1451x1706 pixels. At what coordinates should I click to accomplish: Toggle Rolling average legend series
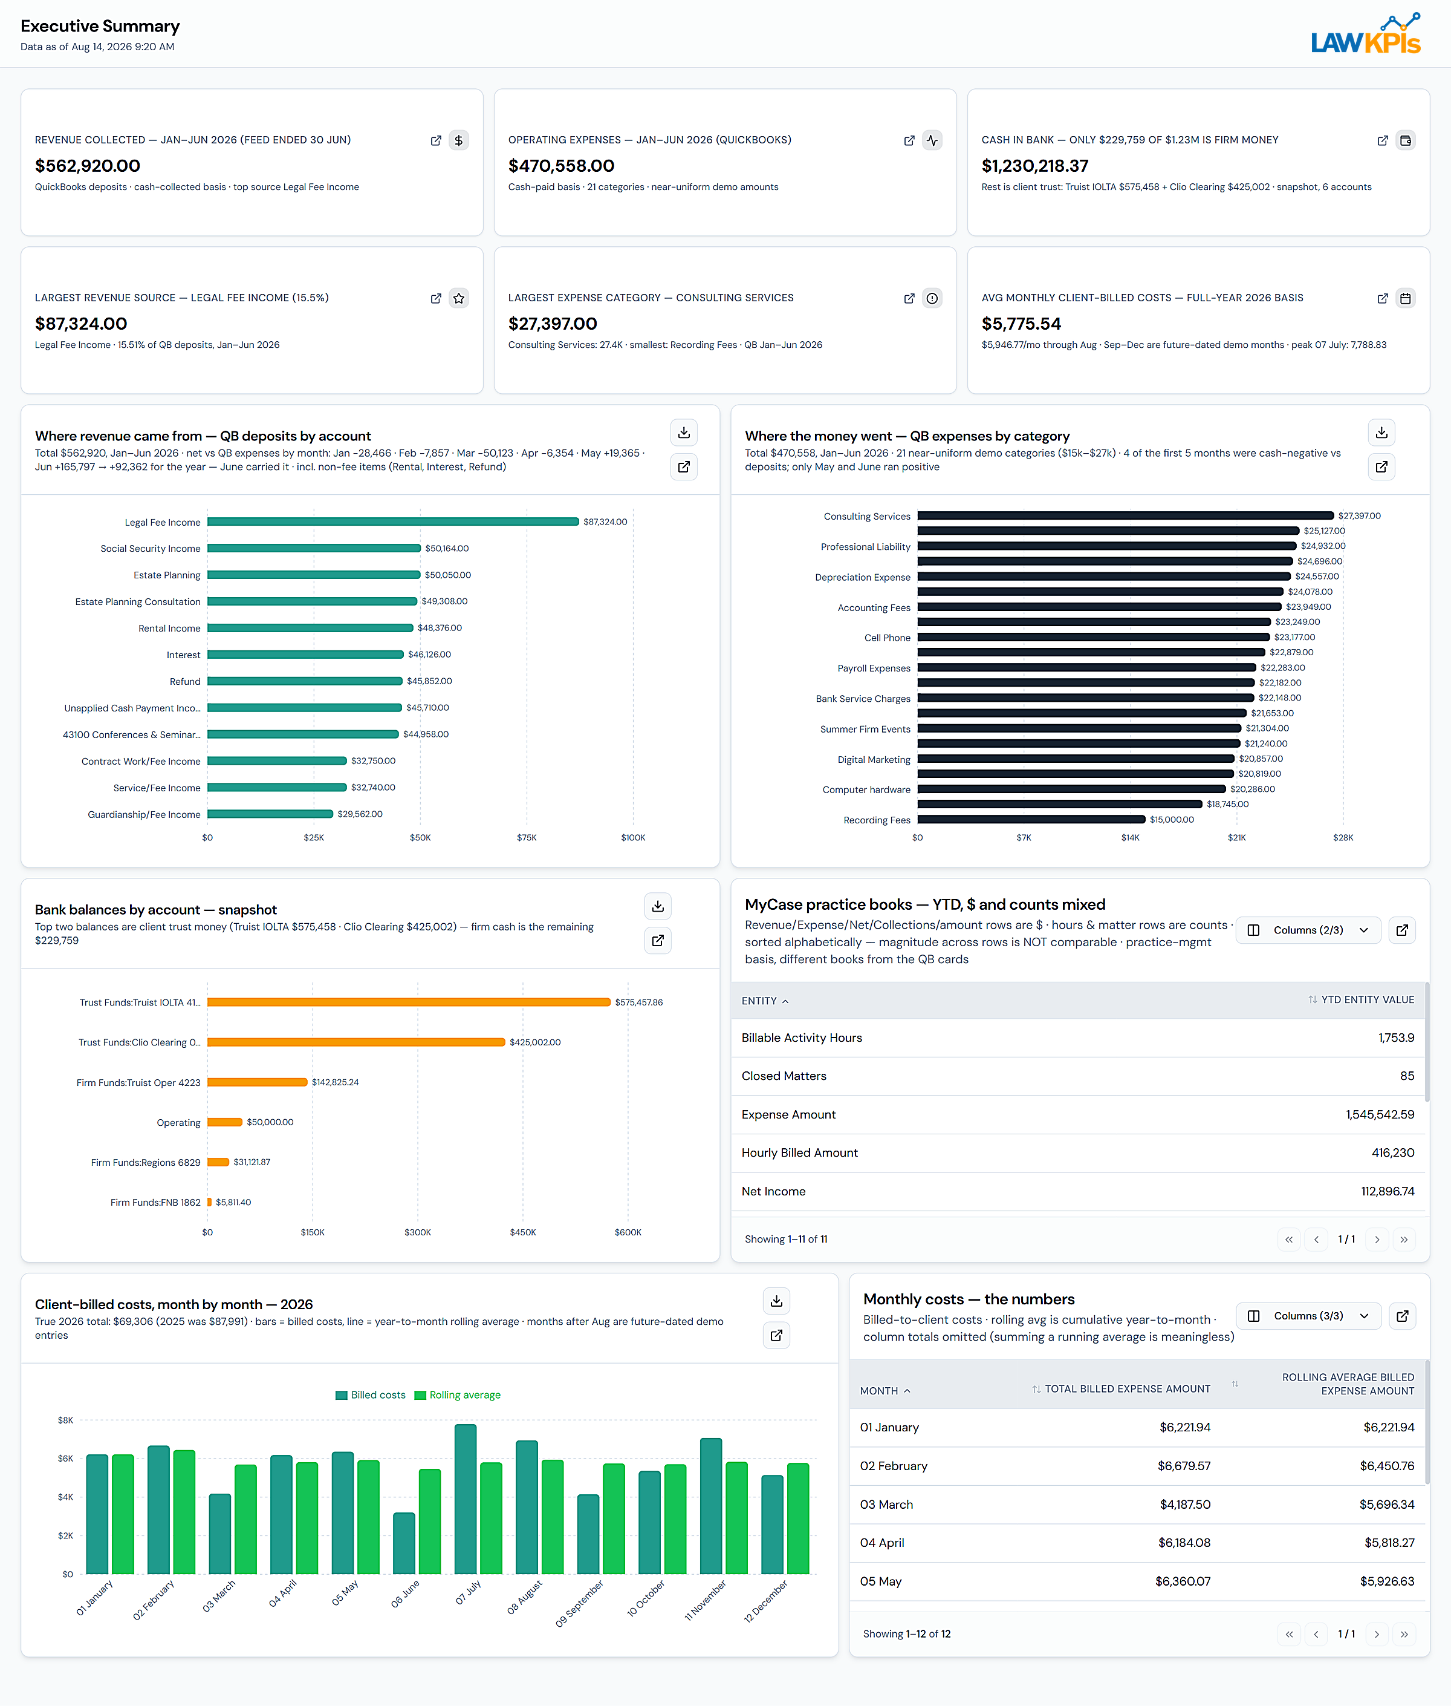[458, 1395]
